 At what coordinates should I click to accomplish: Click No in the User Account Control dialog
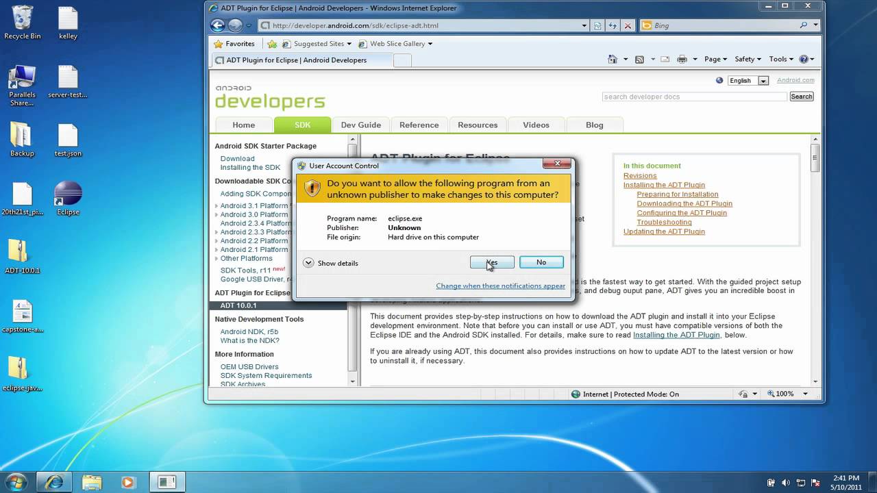pos(541,262)
